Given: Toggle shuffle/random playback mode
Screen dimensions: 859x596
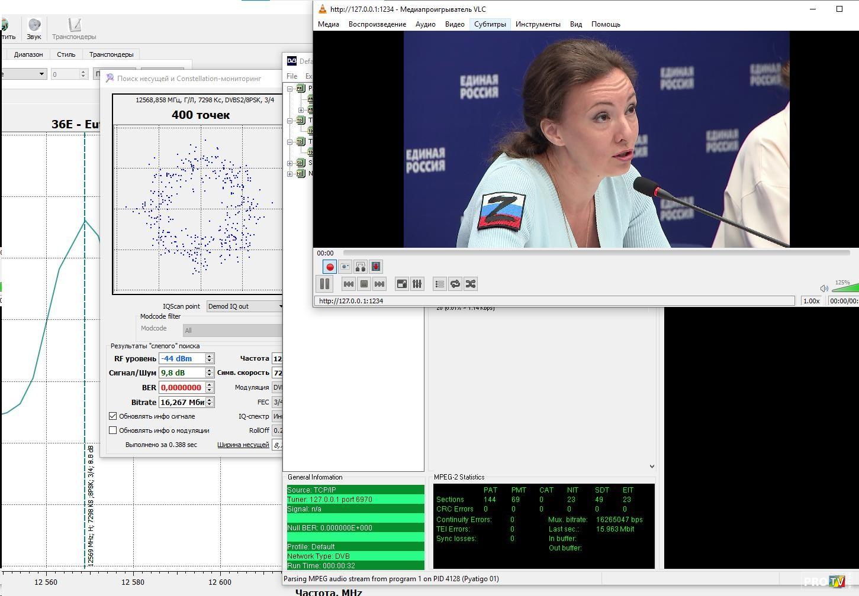Looking at the screenshot, I should coord(471,284).
